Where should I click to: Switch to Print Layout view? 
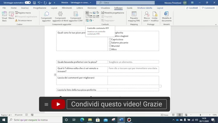pyautogui.click(x=180, y=115)
